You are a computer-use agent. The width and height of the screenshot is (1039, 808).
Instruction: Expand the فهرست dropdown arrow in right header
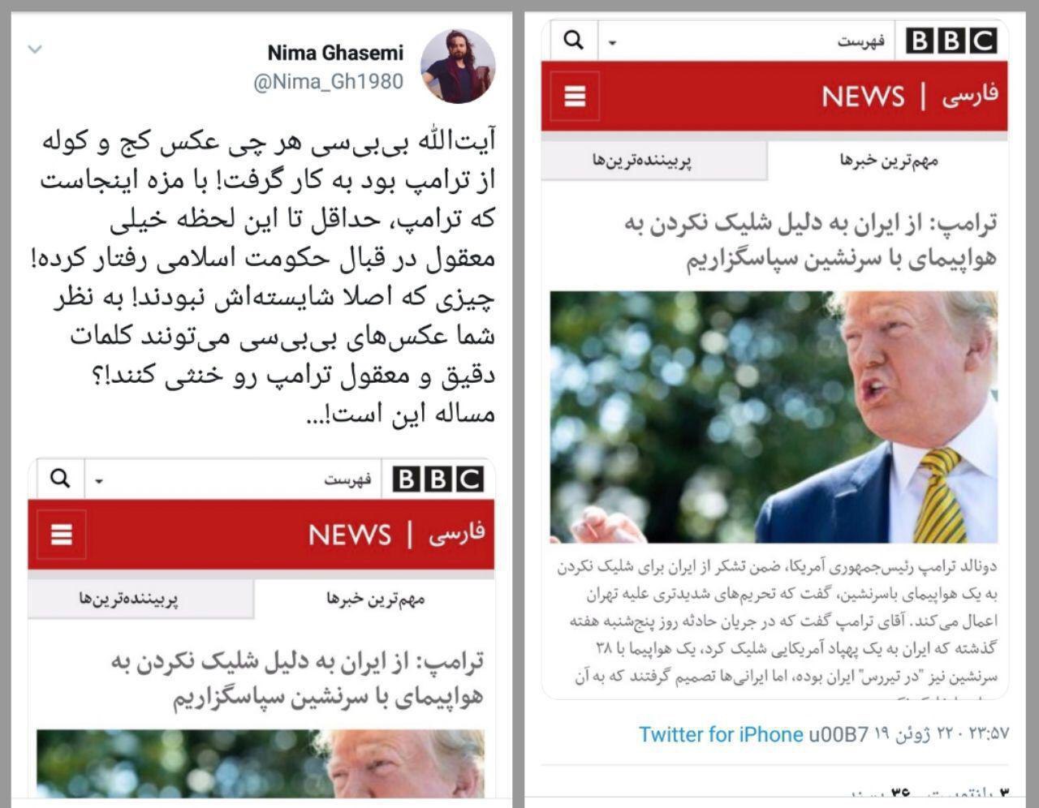[x=613, y=43]
